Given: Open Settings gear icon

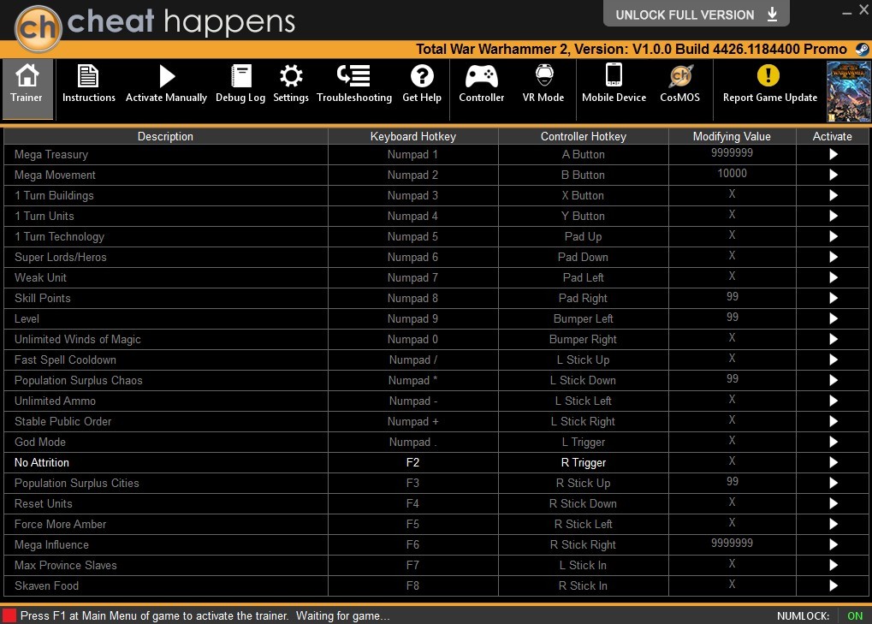Looking at the screenshot, I should [291, 75].
